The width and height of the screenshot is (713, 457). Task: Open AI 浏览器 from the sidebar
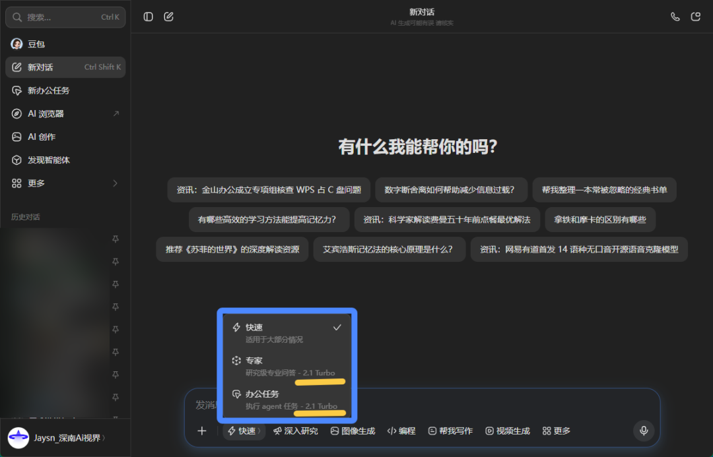point(65,113)
